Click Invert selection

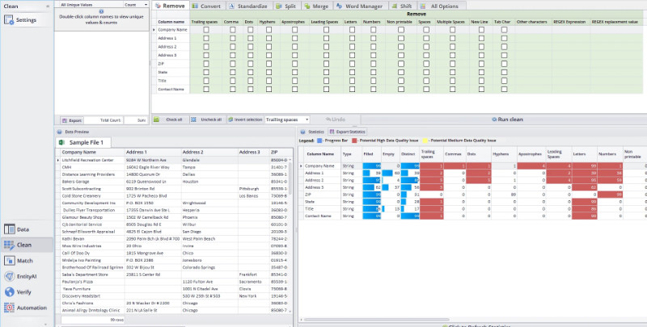coord(245,119)
